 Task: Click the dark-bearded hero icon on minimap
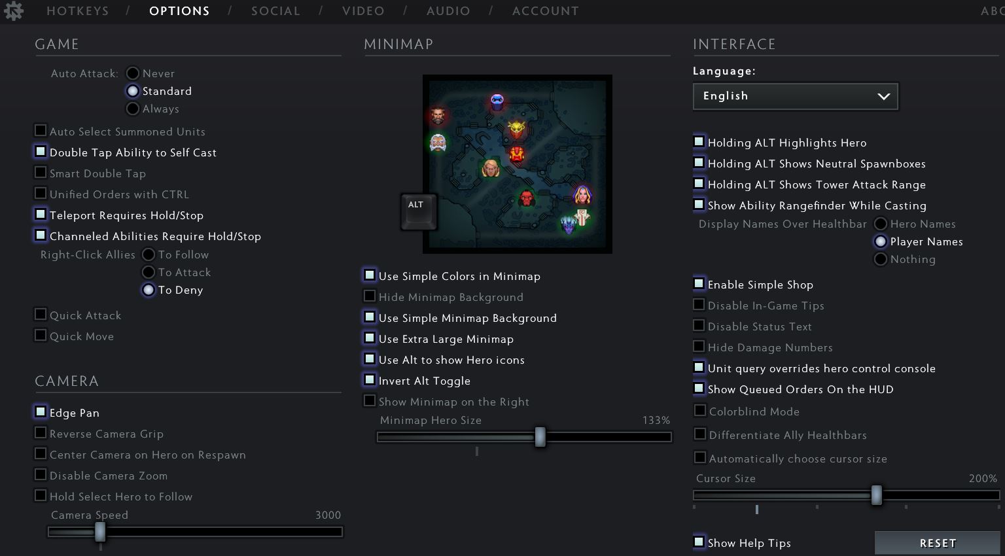tap(438, 116)
